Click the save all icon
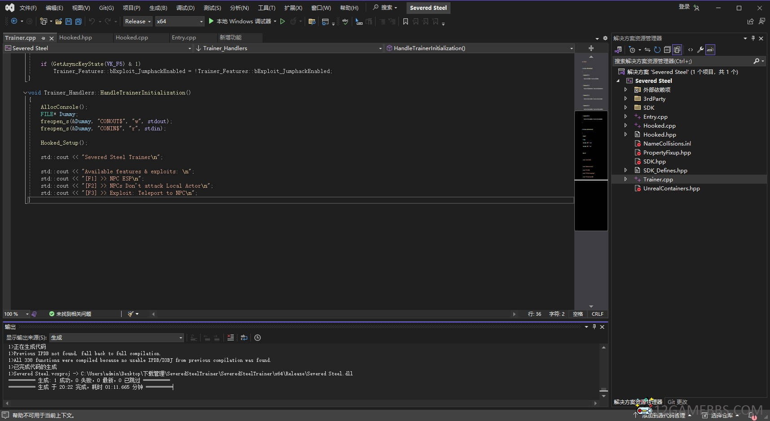This screenshot has height=421, width=770. (79, 21)
